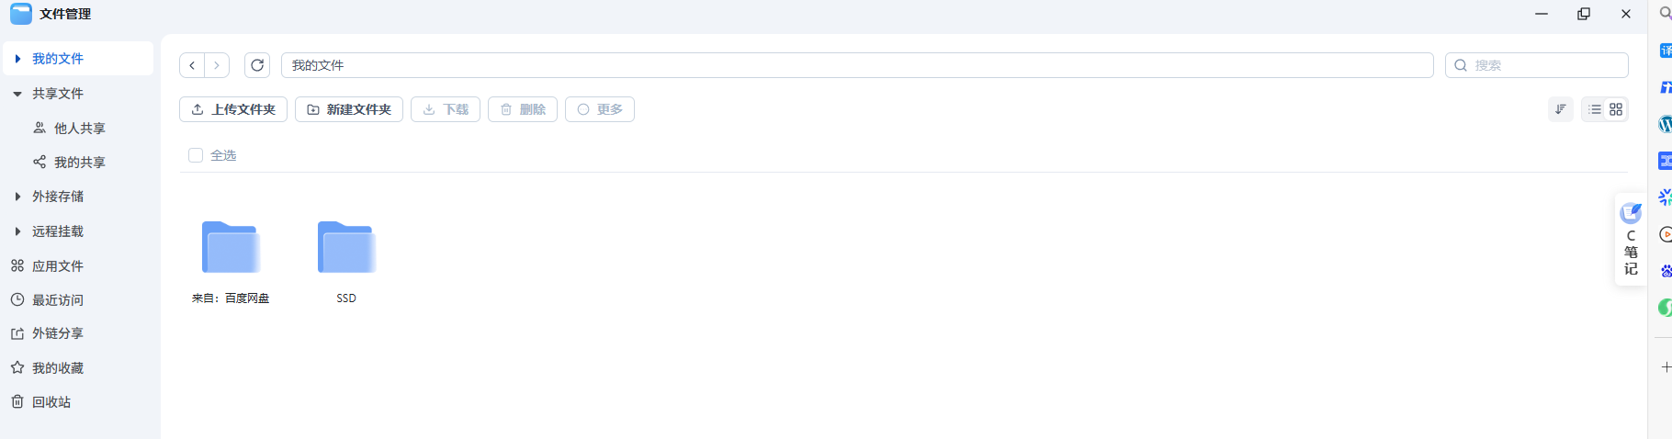This screenshot has width=1672, height=439.
Task: Select the SSD folder
Action: [346, 262]
